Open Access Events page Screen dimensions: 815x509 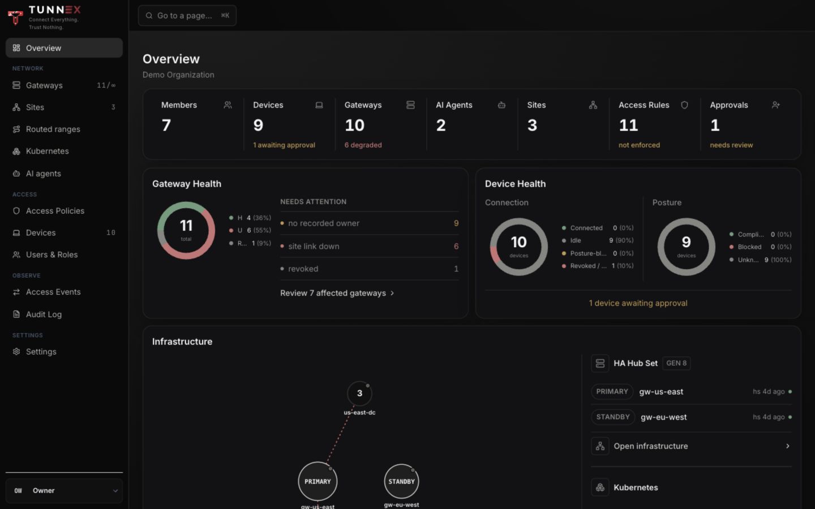tap(64, 292)
